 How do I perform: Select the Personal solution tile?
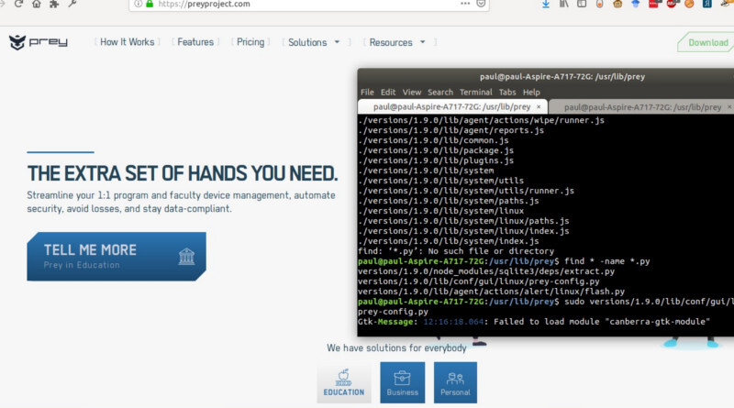point(454,382)
